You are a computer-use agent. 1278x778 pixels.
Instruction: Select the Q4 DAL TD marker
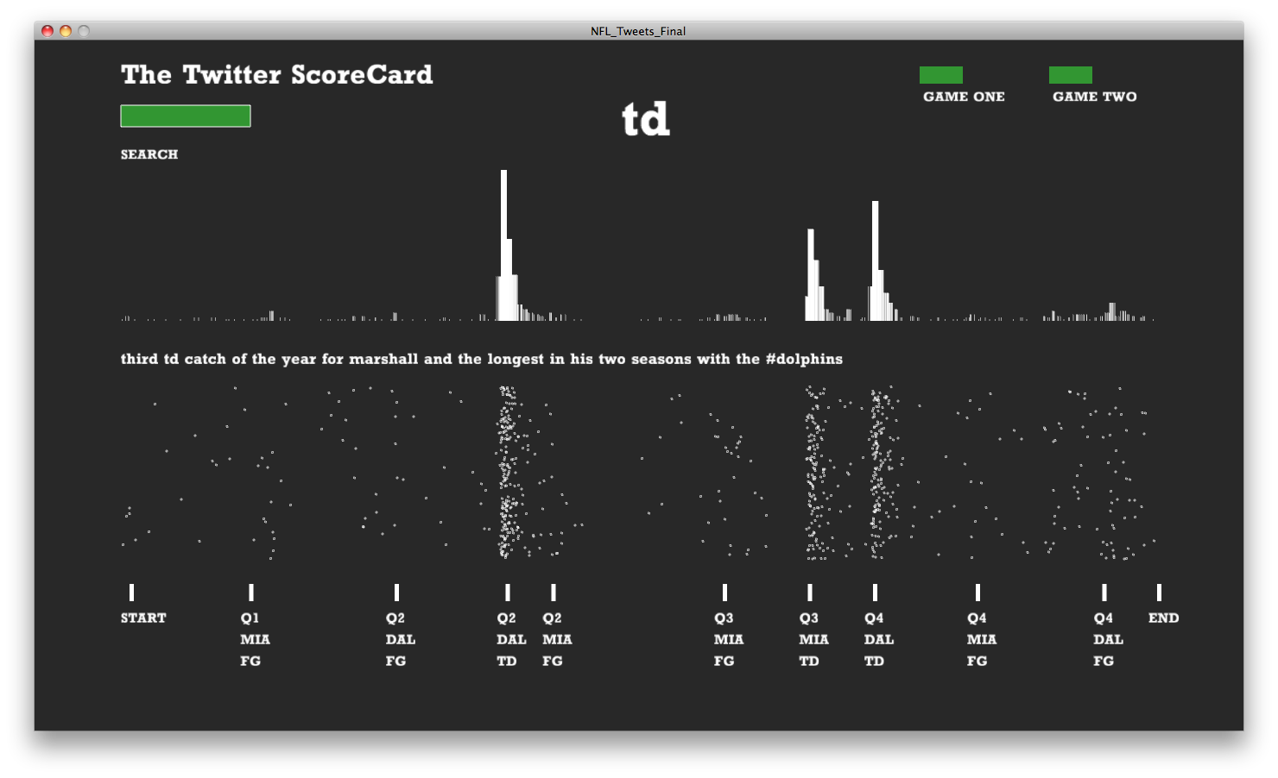[875, 593]
